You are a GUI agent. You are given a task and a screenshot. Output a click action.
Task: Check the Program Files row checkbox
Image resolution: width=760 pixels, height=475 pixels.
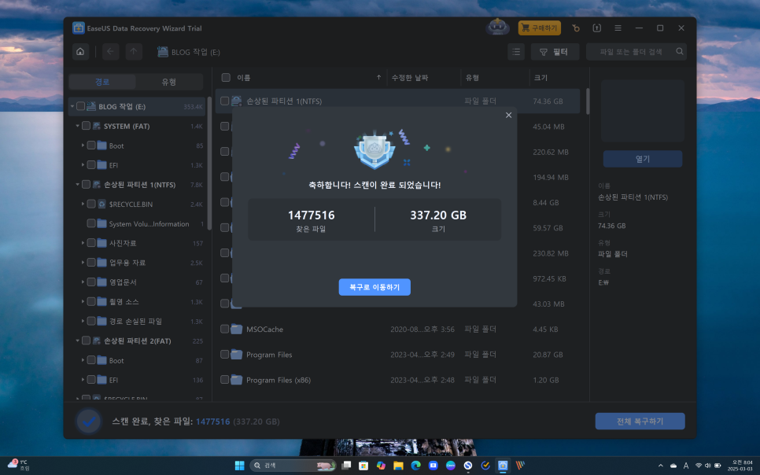click(x=224, y=355)
